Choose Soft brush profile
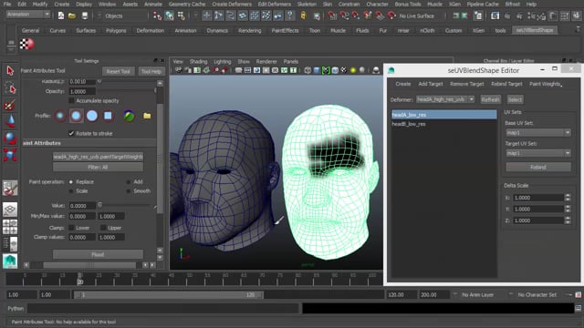The width and height of the screenshot is (584, 328). [x=76, y=116]
